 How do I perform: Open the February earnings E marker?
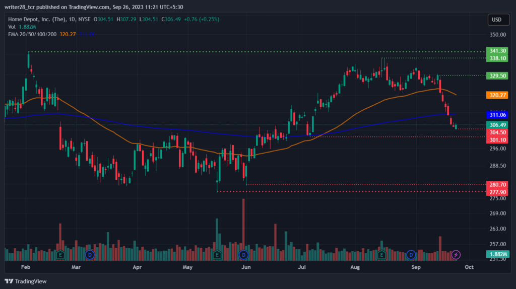point(60,254)
